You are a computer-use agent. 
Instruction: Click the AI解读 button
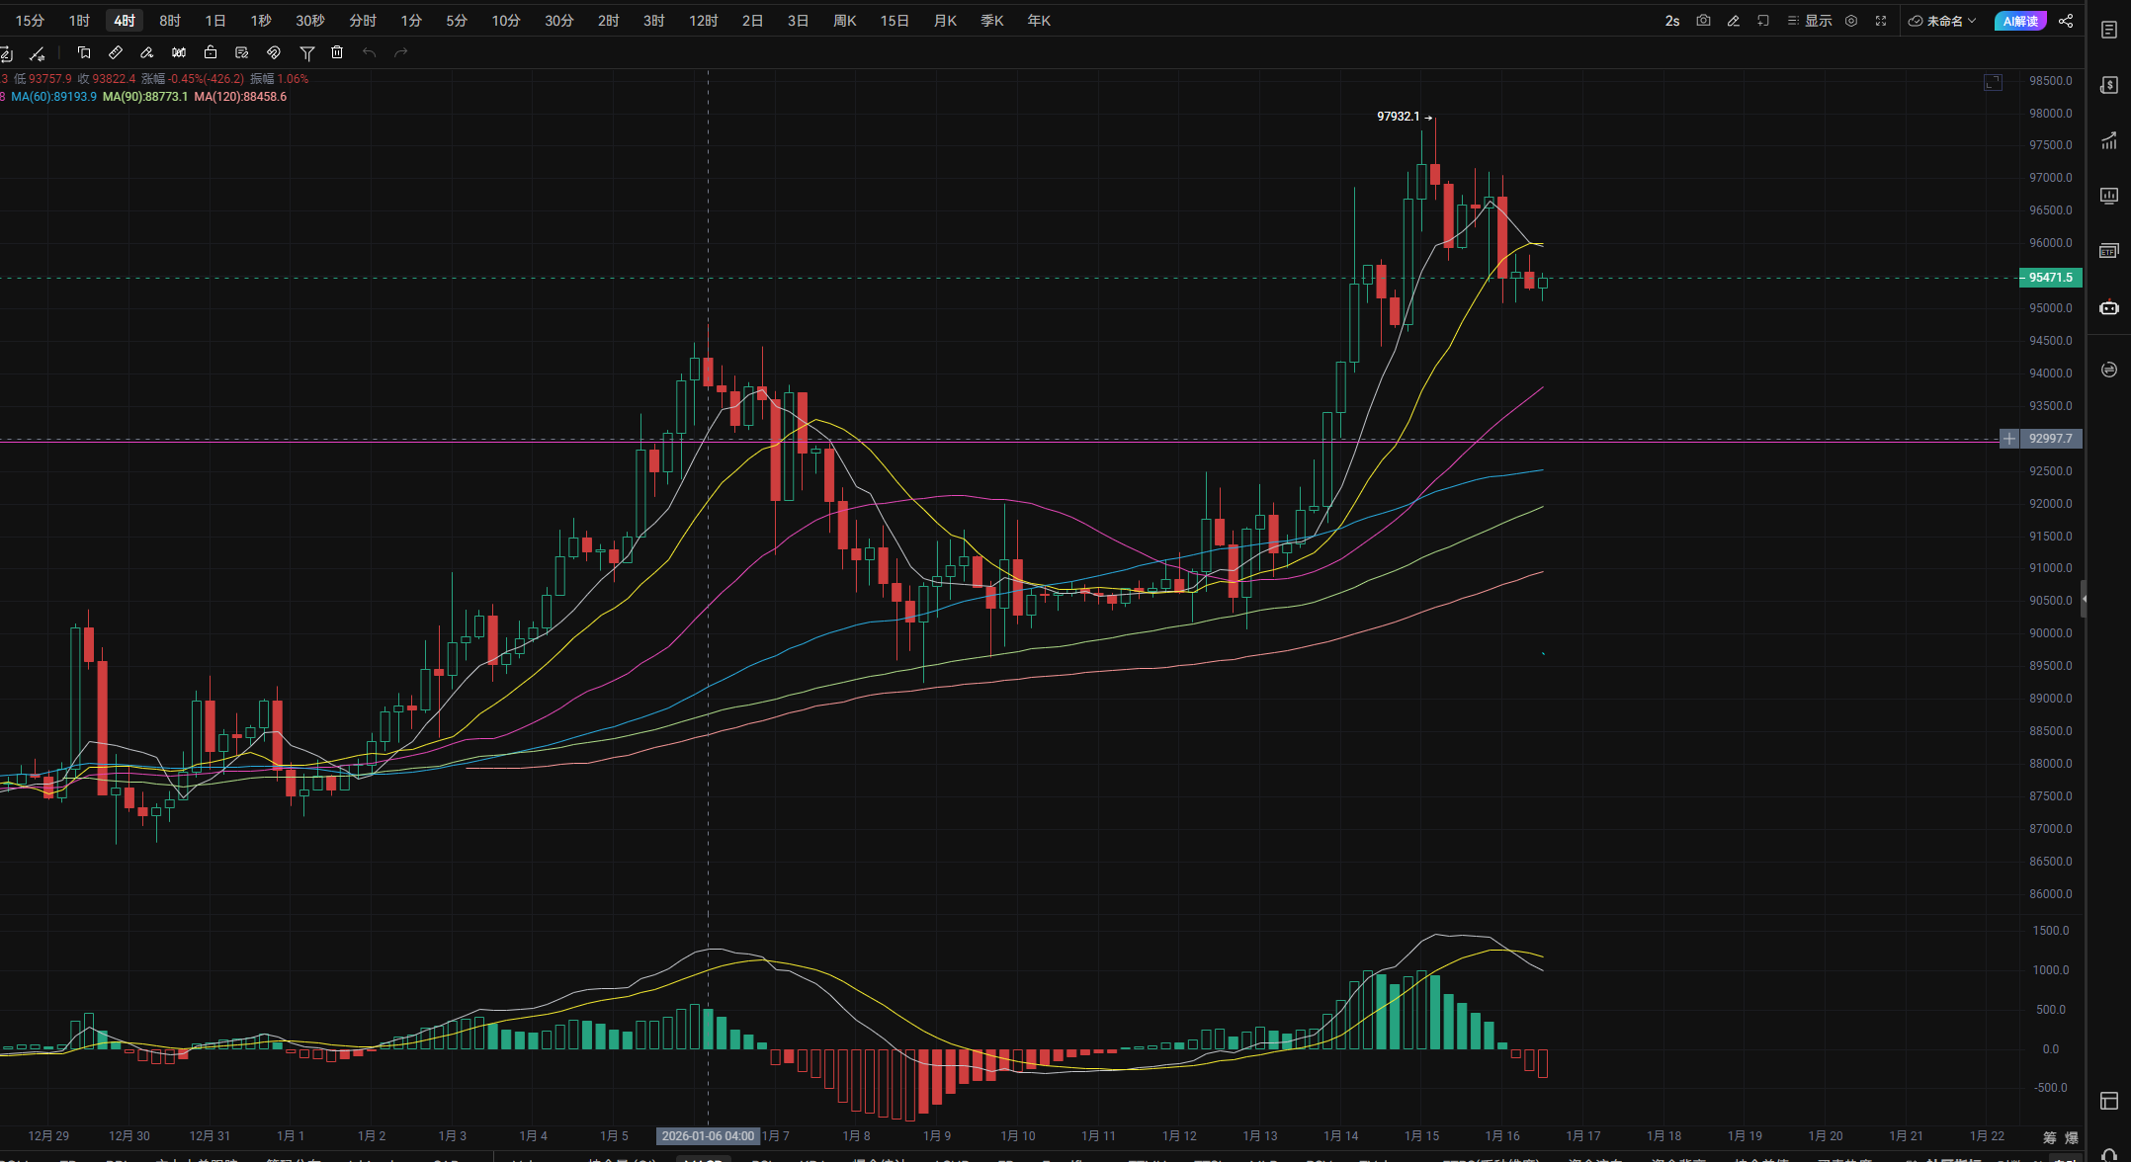(2020, 21)
